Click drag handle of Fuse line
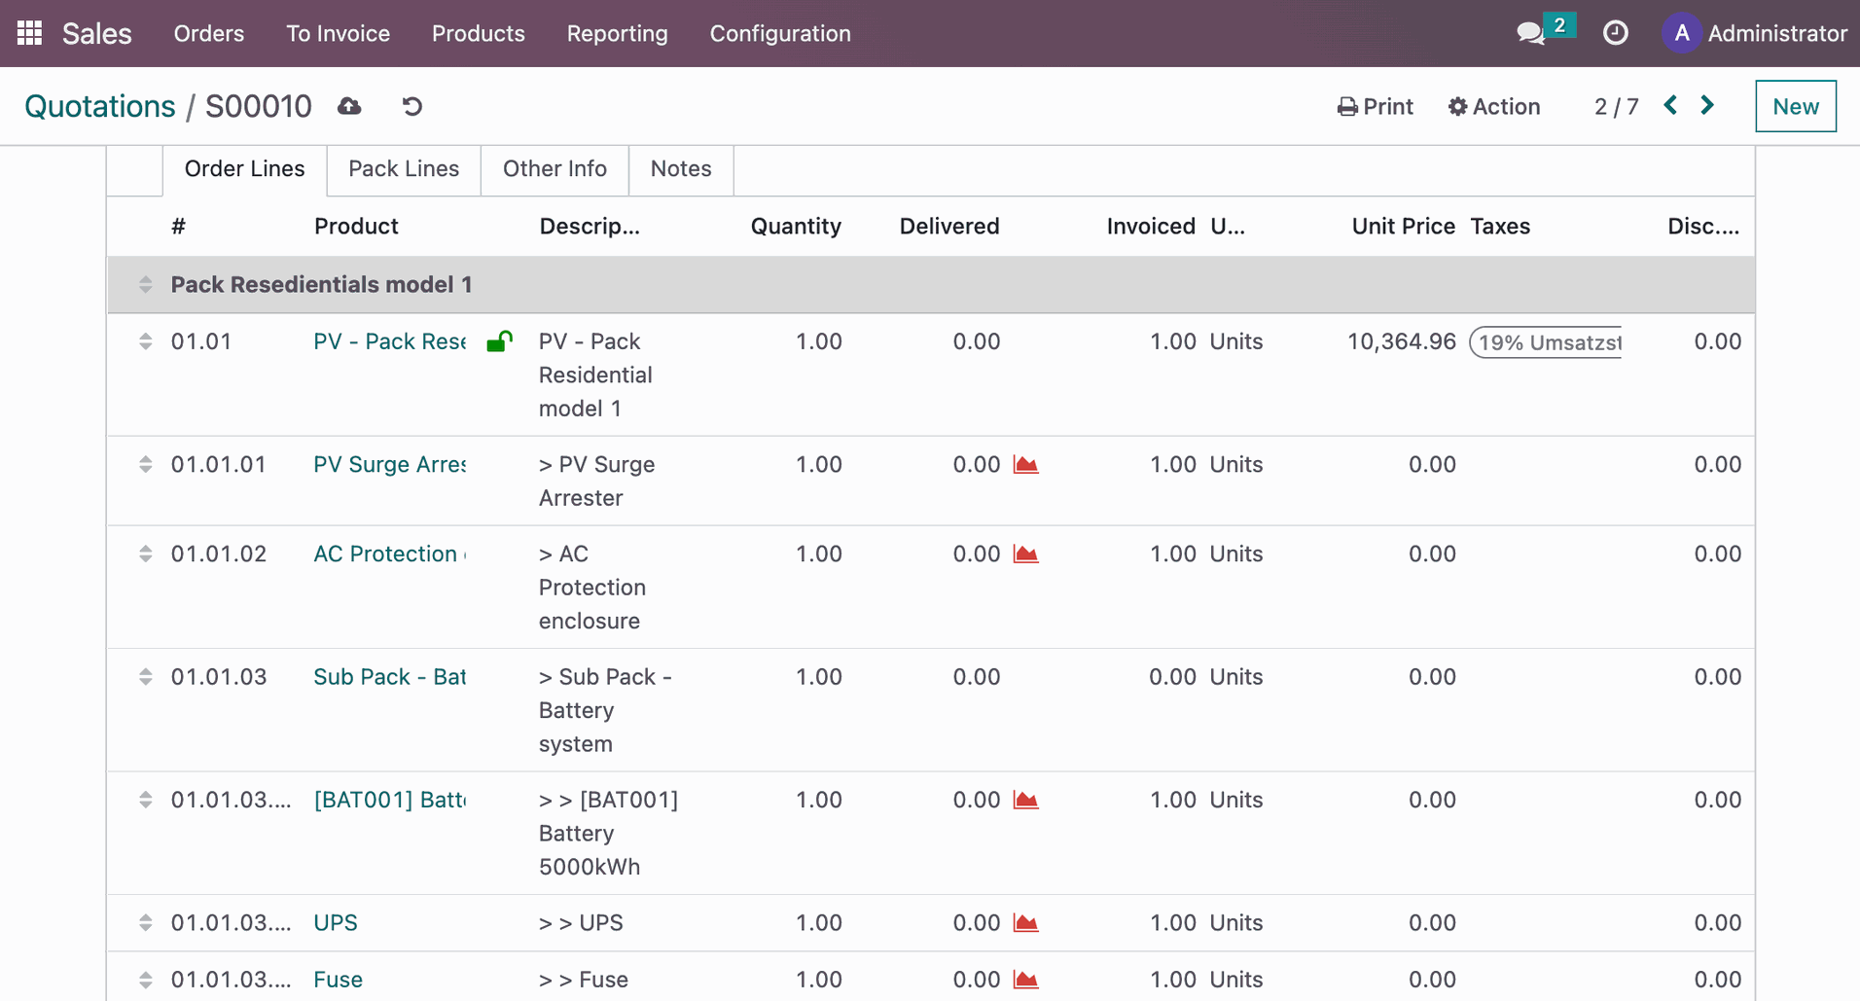This screenshot has width=1860, height=1001. [x=146, y=980]
